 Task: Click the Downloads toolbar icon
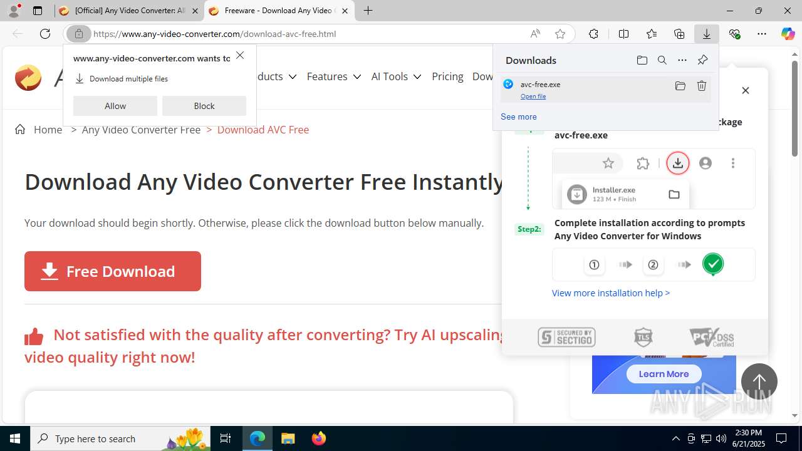pyautogui.click(x=707, y=34)
